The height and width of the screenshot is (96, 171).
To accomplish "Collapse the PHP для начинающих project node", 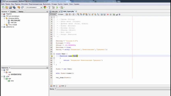I will coord(2,16).
